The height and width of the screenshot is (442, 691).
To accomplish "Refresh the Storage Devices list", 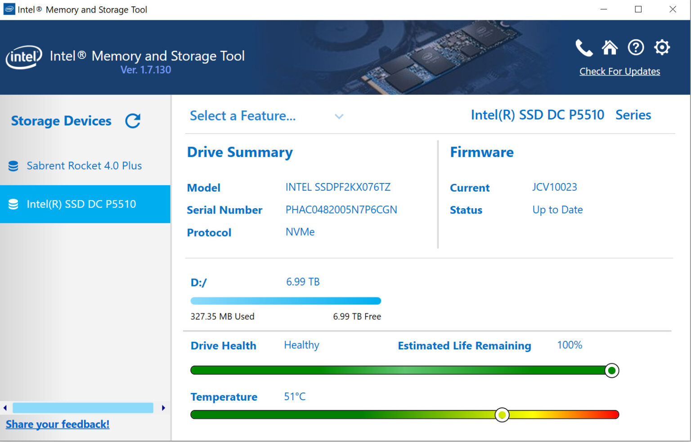I will [x=132, y=121].
